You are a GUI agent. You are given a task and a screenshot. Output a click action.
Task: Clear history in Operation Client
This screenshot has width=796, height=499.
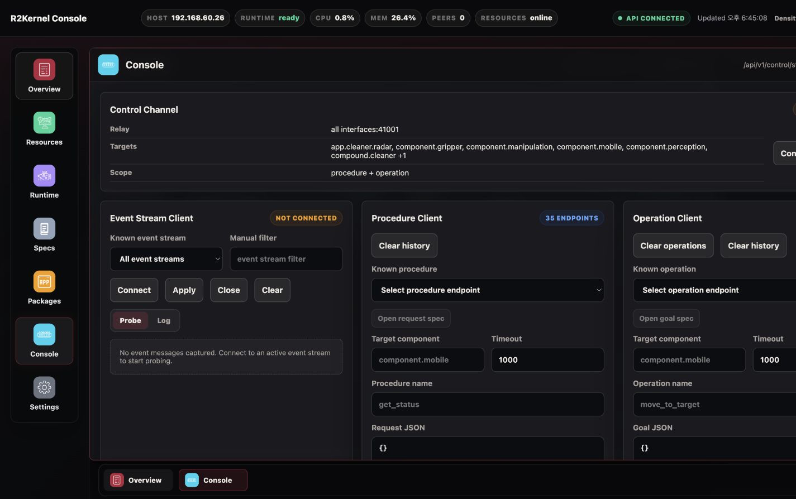click(x=754, y=246)
